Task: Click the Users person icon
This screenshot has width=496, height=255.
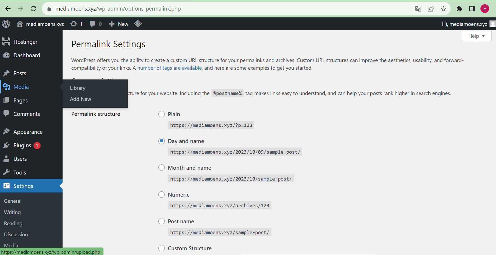Action: (x=6, y=159)
